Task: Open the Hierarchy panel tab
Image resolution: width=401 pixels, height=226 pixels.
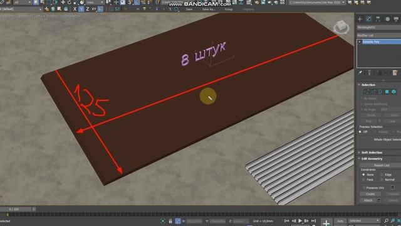Action: tap(378, 19)
